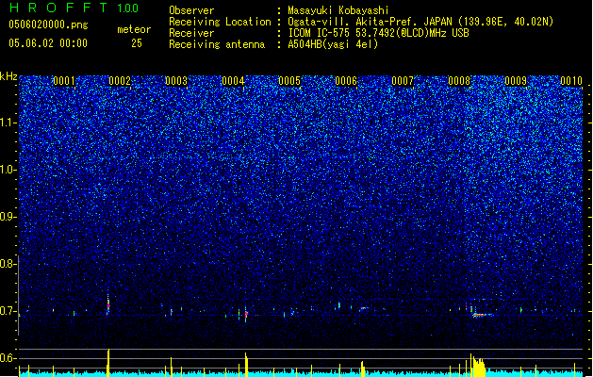This screenshot has width=593, height=377.
Task: Click the observer name Masayuki Kobayashi
Action: 338,10
